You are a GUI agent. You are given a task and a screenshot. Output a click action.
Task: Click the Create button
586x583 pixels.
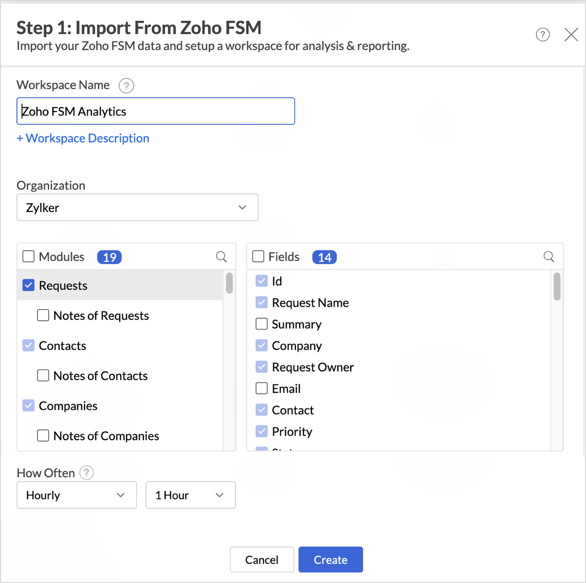[x=330, y=560]
